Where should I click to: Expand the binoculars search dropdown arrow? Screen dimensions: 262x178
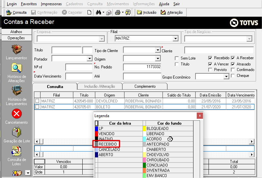click(x=103, y=12)
